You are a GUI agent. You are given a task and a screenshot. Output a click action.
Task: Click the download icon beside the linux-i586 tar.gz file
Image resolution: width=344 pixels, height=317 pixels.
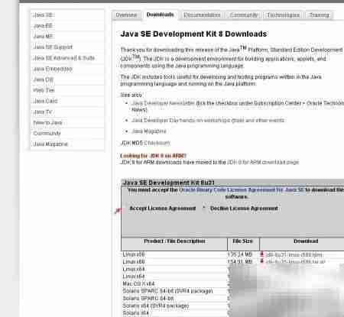262,261
